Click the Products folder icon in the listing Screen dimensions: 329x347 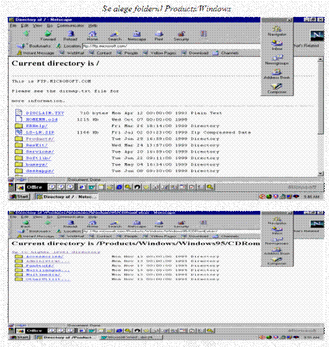tap(19, 139)
